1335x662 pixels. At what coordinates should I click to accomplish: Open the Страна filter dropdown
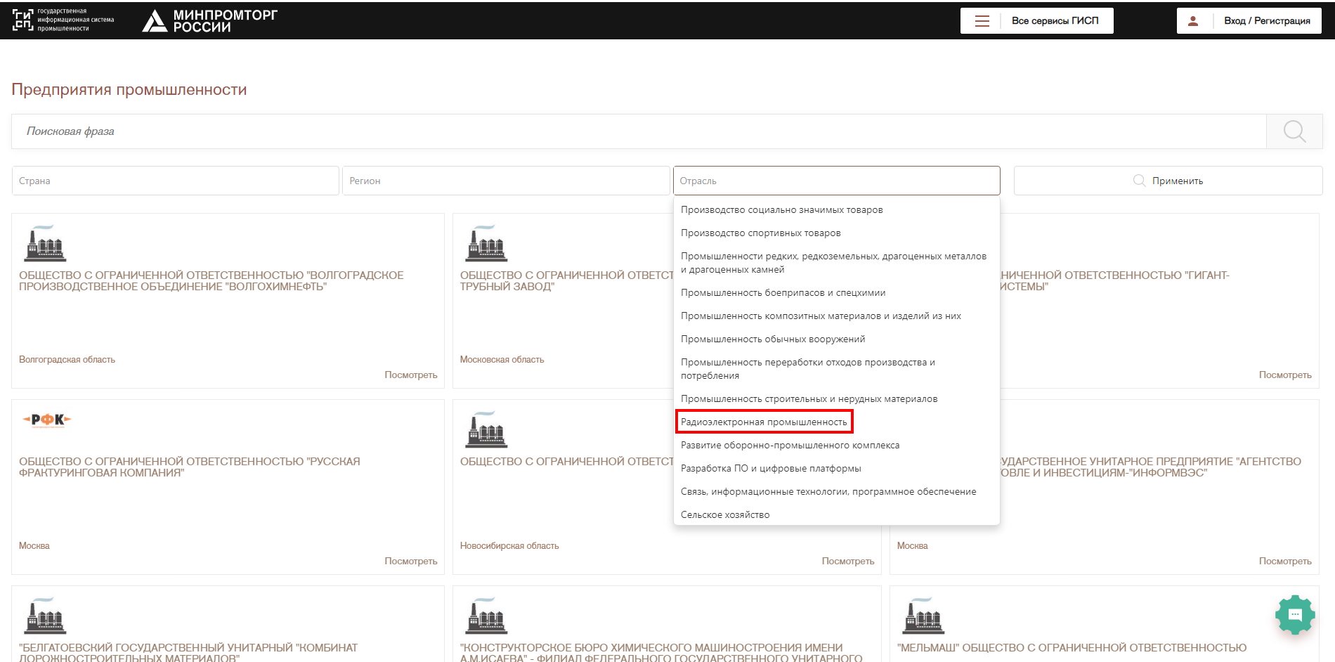click(175, 181)
